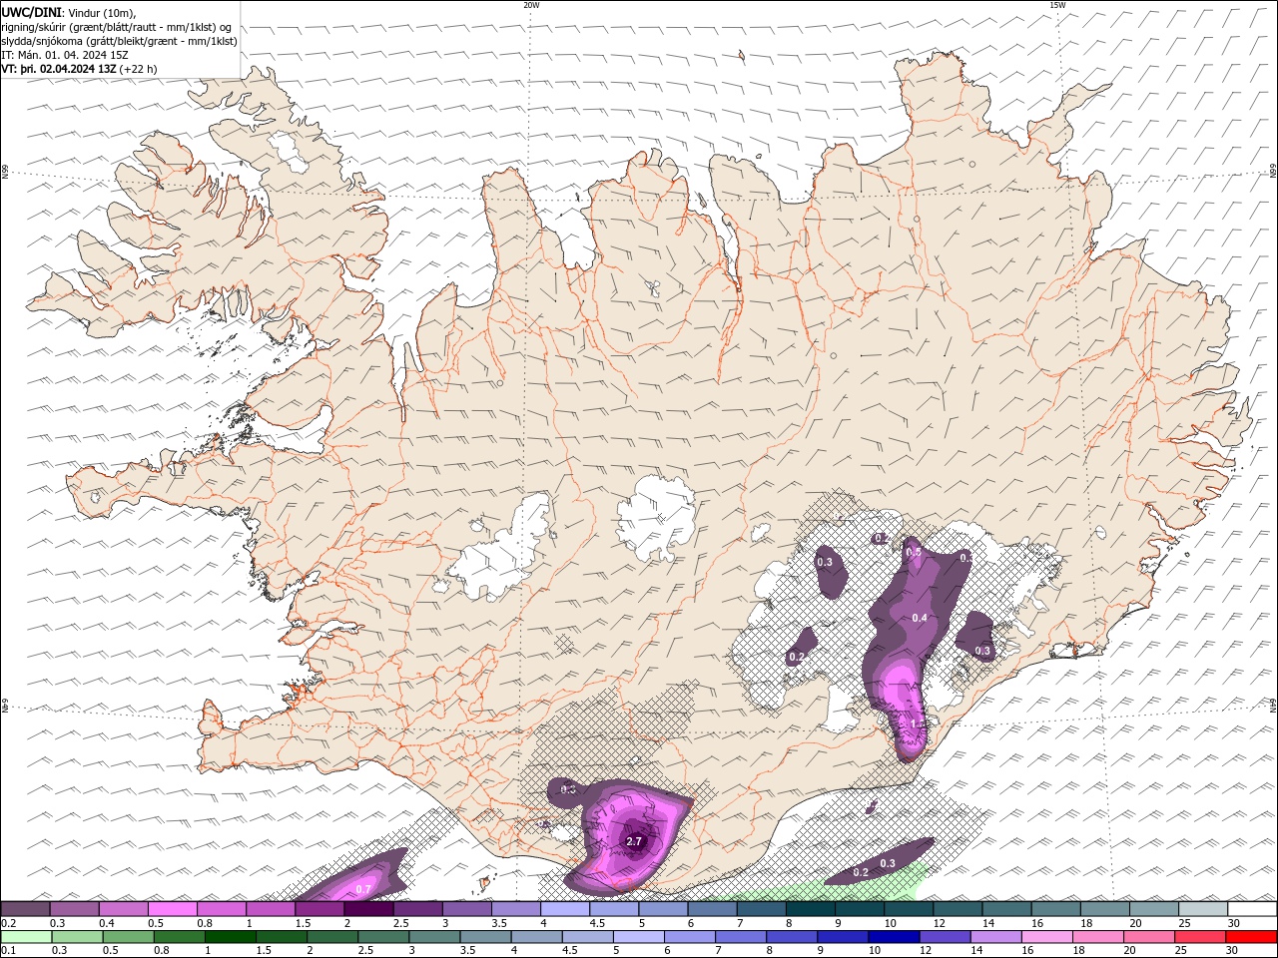Click the top-row legend swatch labeled 14
The height and width of the screenshot is (958, 1278).
[x=1006, y=909]
